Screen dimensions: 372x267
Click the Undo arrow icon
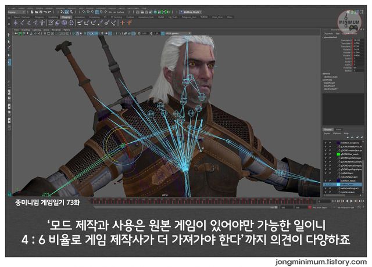point(45,12)
